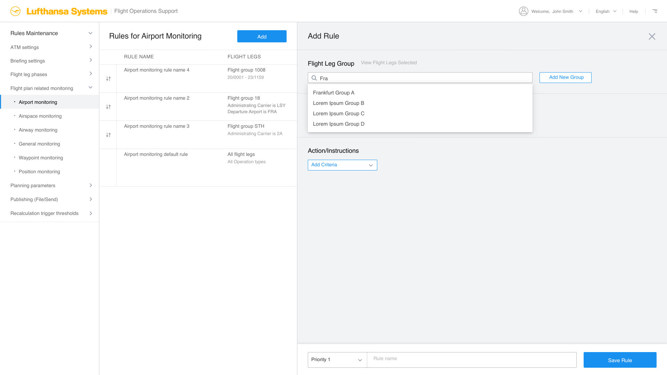
Task: Select Position monitoring in sidebar
Action: click(x=49, y=172)
